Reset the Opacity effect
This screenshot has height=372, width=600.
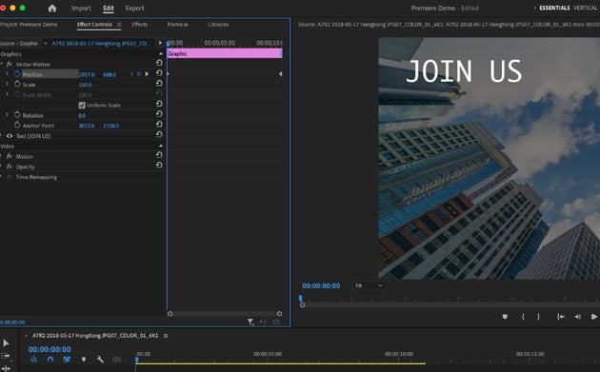[159, 165]
